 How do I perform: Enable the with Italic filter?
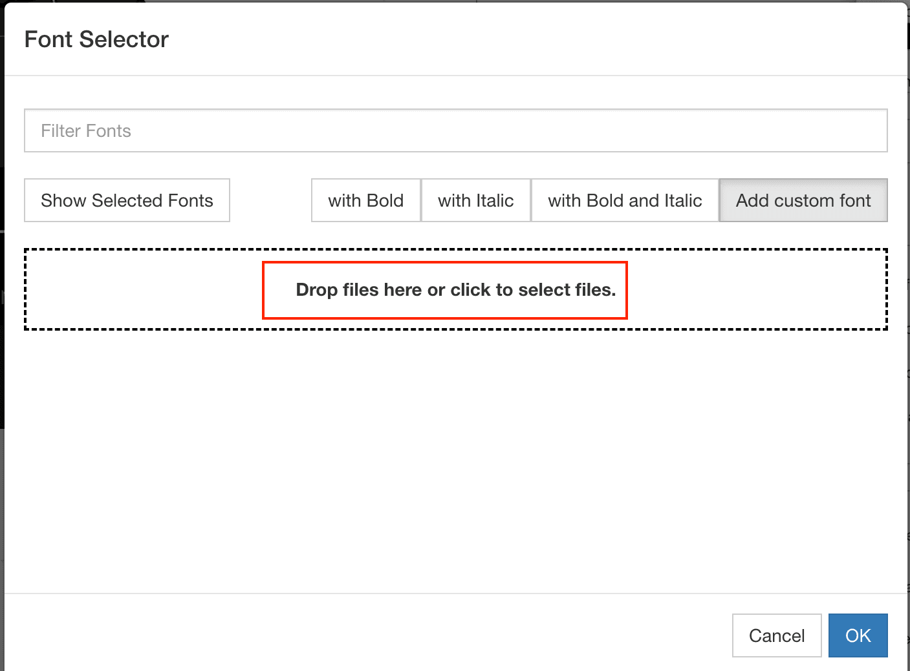click(x=475, y=200)
